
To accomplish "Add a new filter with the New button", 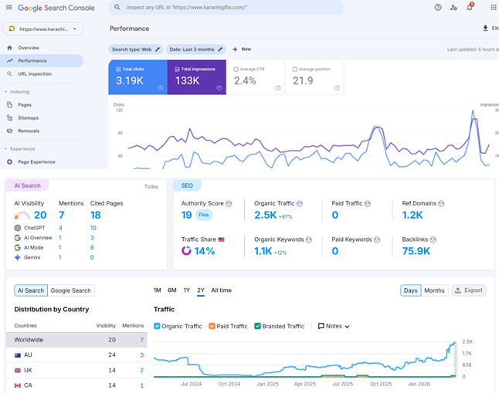I will [242, 49].
